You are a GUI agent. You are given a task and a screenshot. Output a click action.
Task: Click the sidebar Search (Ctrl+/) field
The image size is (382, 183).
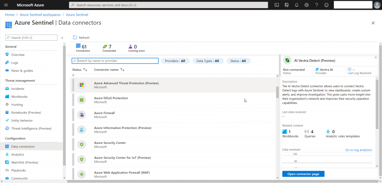[x=31, y=38]
